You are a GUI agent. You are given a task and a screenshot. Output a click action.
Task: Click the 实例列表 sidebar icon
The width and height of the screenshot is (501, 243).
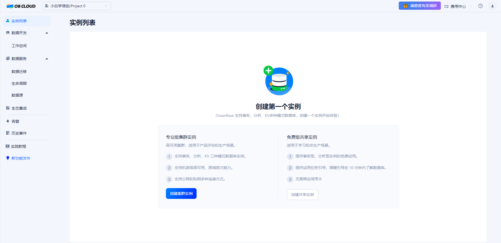coord(8,21)
